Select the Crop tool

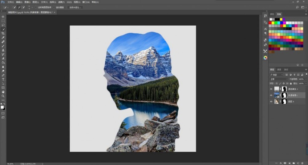3,33
